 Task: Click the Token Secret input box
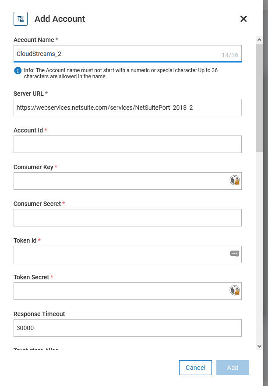click(109, 291)
